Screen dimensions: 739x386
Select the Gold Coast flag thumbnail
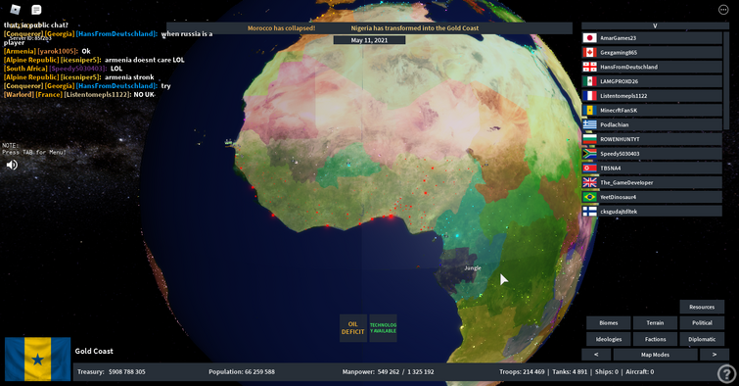pos(38,360)
